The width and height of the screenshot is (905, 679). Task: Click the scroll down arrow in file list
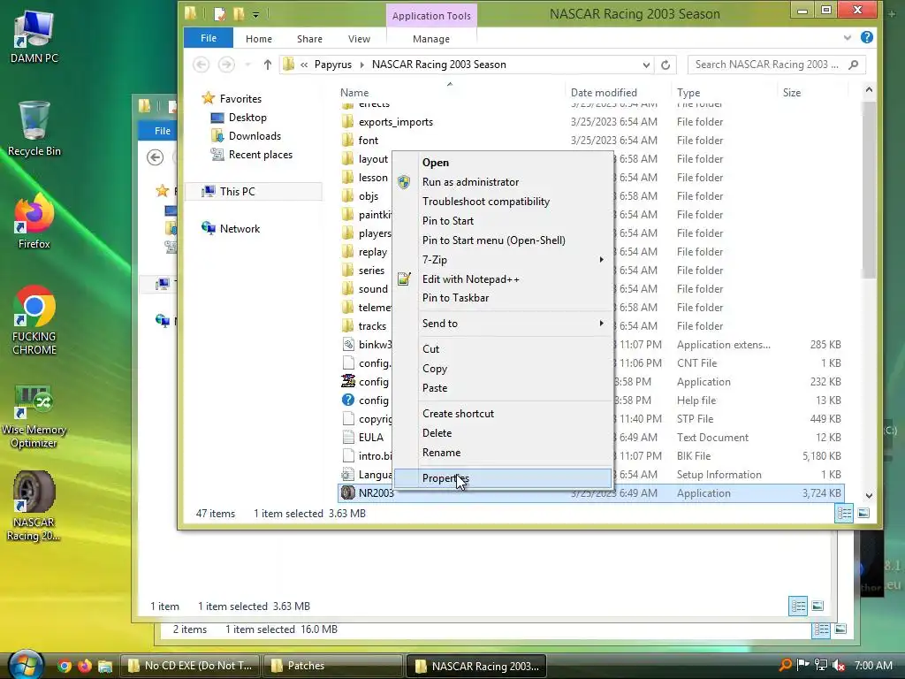point(869,495)
